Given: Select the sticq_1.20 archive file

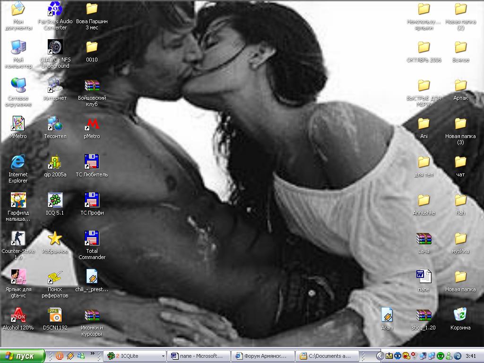Looking at the screenshot, I should coord(423,315).
